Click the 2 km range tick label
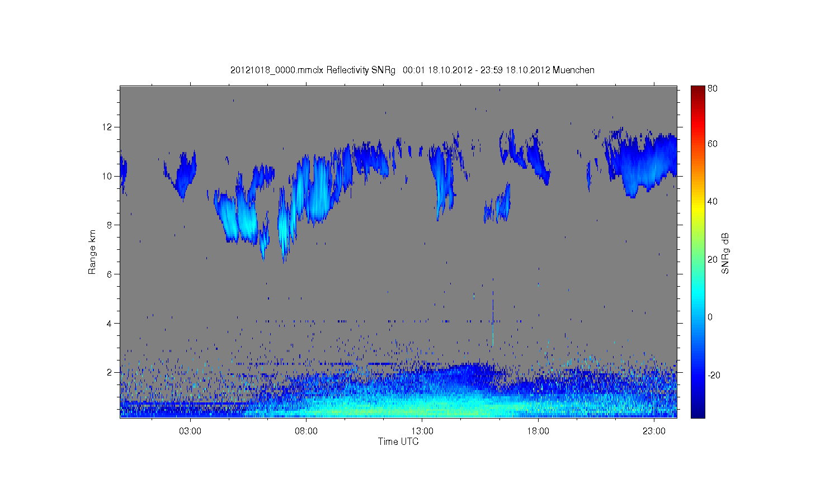 [110, 372]
